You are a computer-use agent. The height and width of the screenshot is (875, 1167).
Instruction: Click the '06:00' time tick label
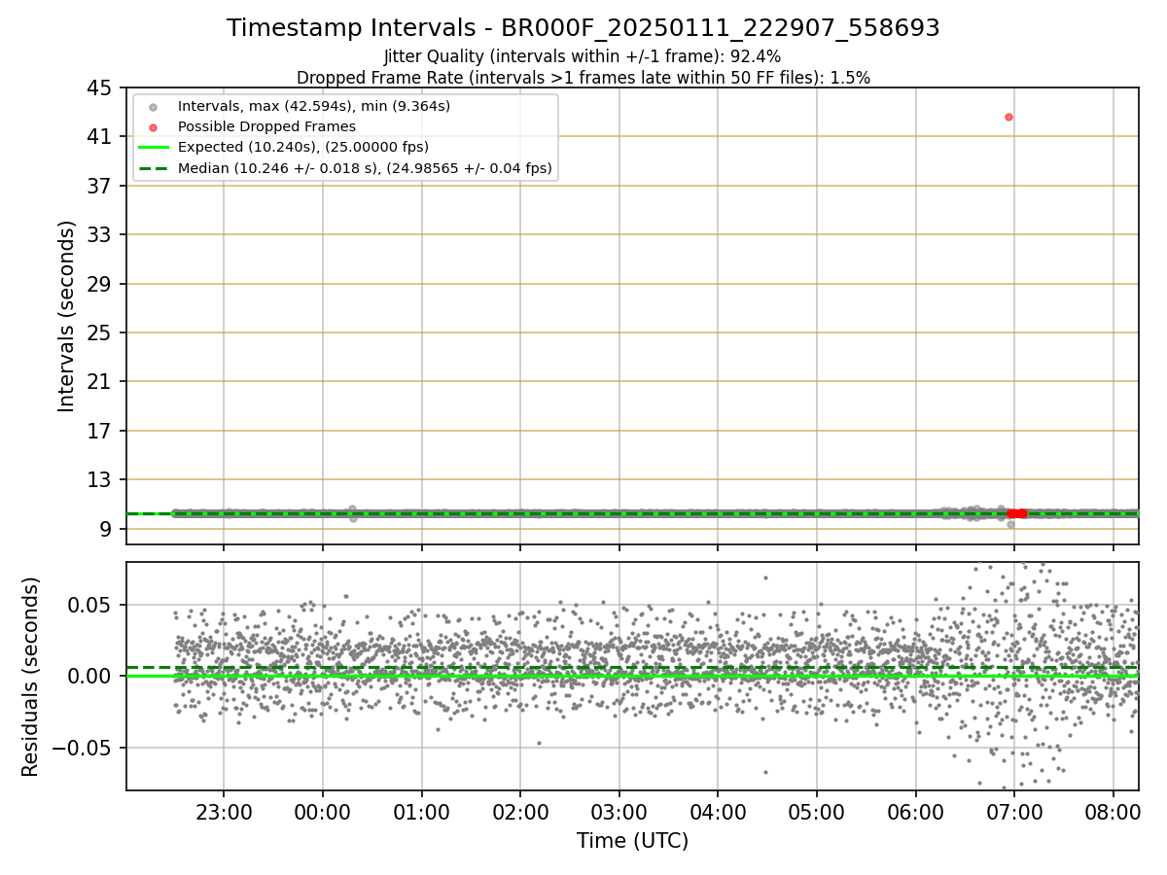click(x=915, y=812)
